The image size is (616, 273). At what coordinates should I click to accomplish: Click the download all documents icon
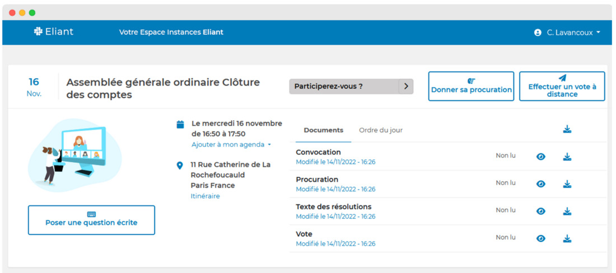click(x=567, y=130)
